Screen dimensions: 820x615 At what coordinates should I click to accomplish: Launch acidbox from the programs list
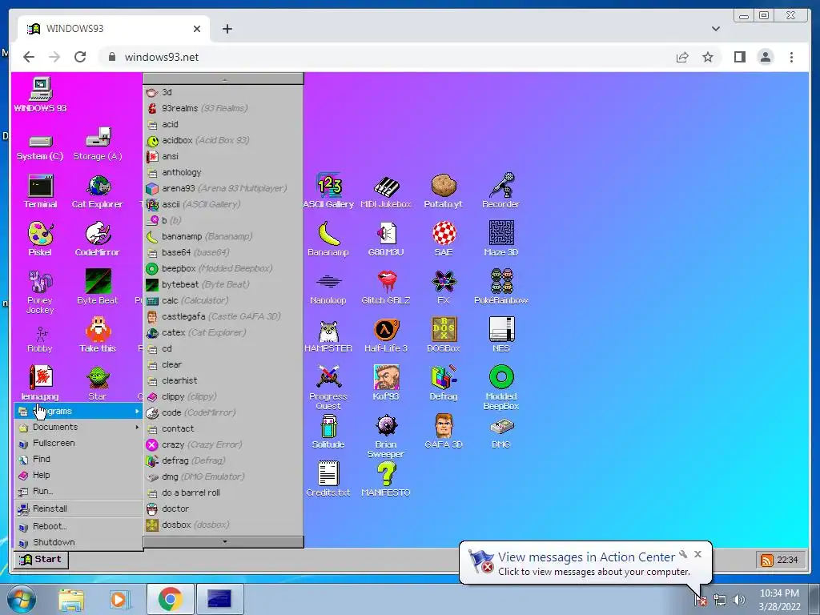point(223,140)
